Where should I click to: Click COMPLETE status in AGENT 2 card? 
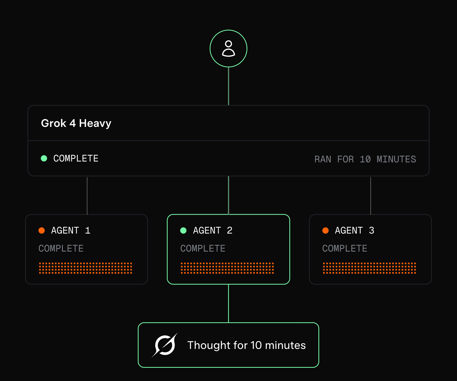pos(203,248)
